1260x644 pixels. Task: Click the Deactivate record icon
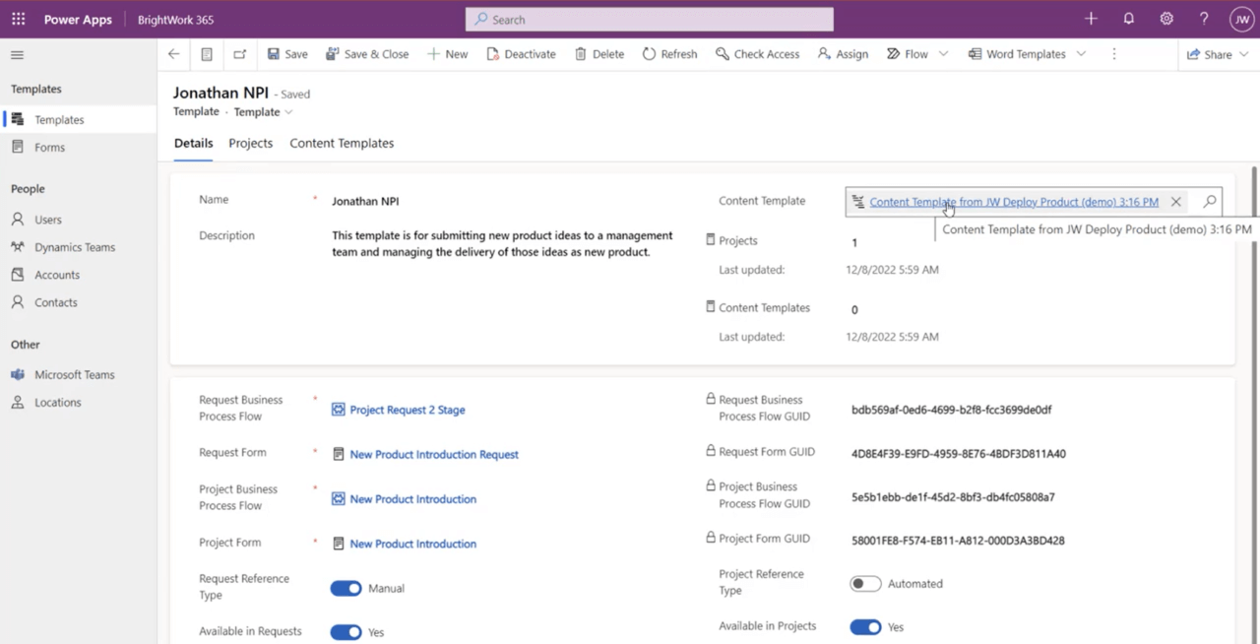pyautogui.click(x=492, y=54)
